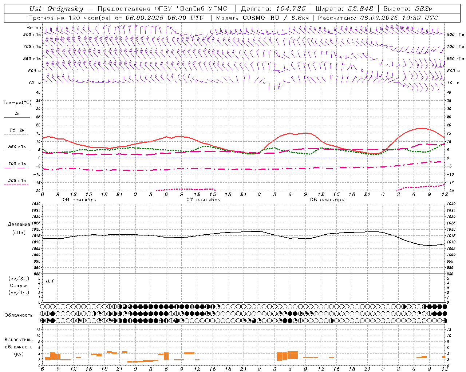Click the '(мм/1ч.)' precipitation unit label
This screenshot has height=372, width=466.
pyautogui.click(x=19, y=292)
